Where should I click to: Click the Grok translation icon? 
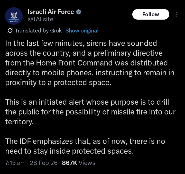click(x=10, y=31)
